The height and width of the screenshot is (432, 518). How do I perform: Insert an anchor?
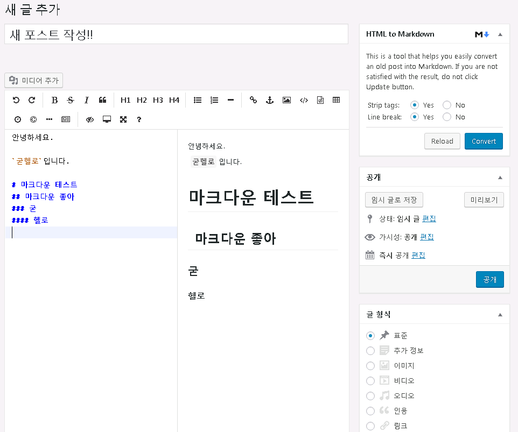click(x=270, y=100)
